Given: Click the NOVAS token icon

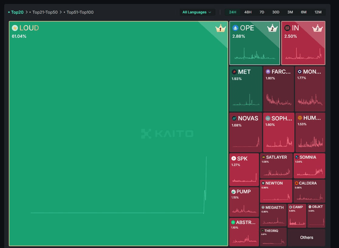Looking at the screenshot, I should [x=234, y=118].
